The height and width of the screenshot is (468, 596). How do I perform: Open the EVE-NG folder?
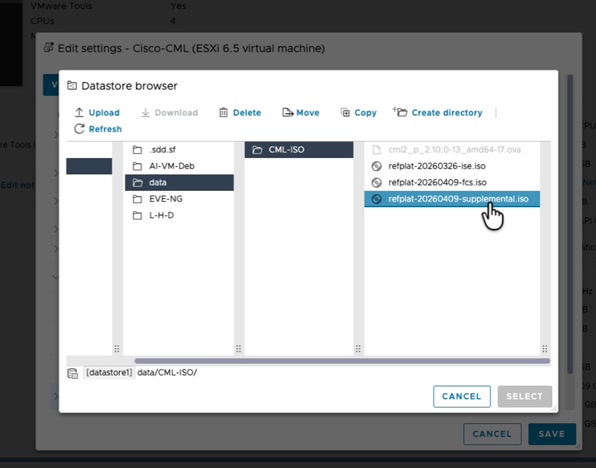pyautogui.click(x=179, y=199)
